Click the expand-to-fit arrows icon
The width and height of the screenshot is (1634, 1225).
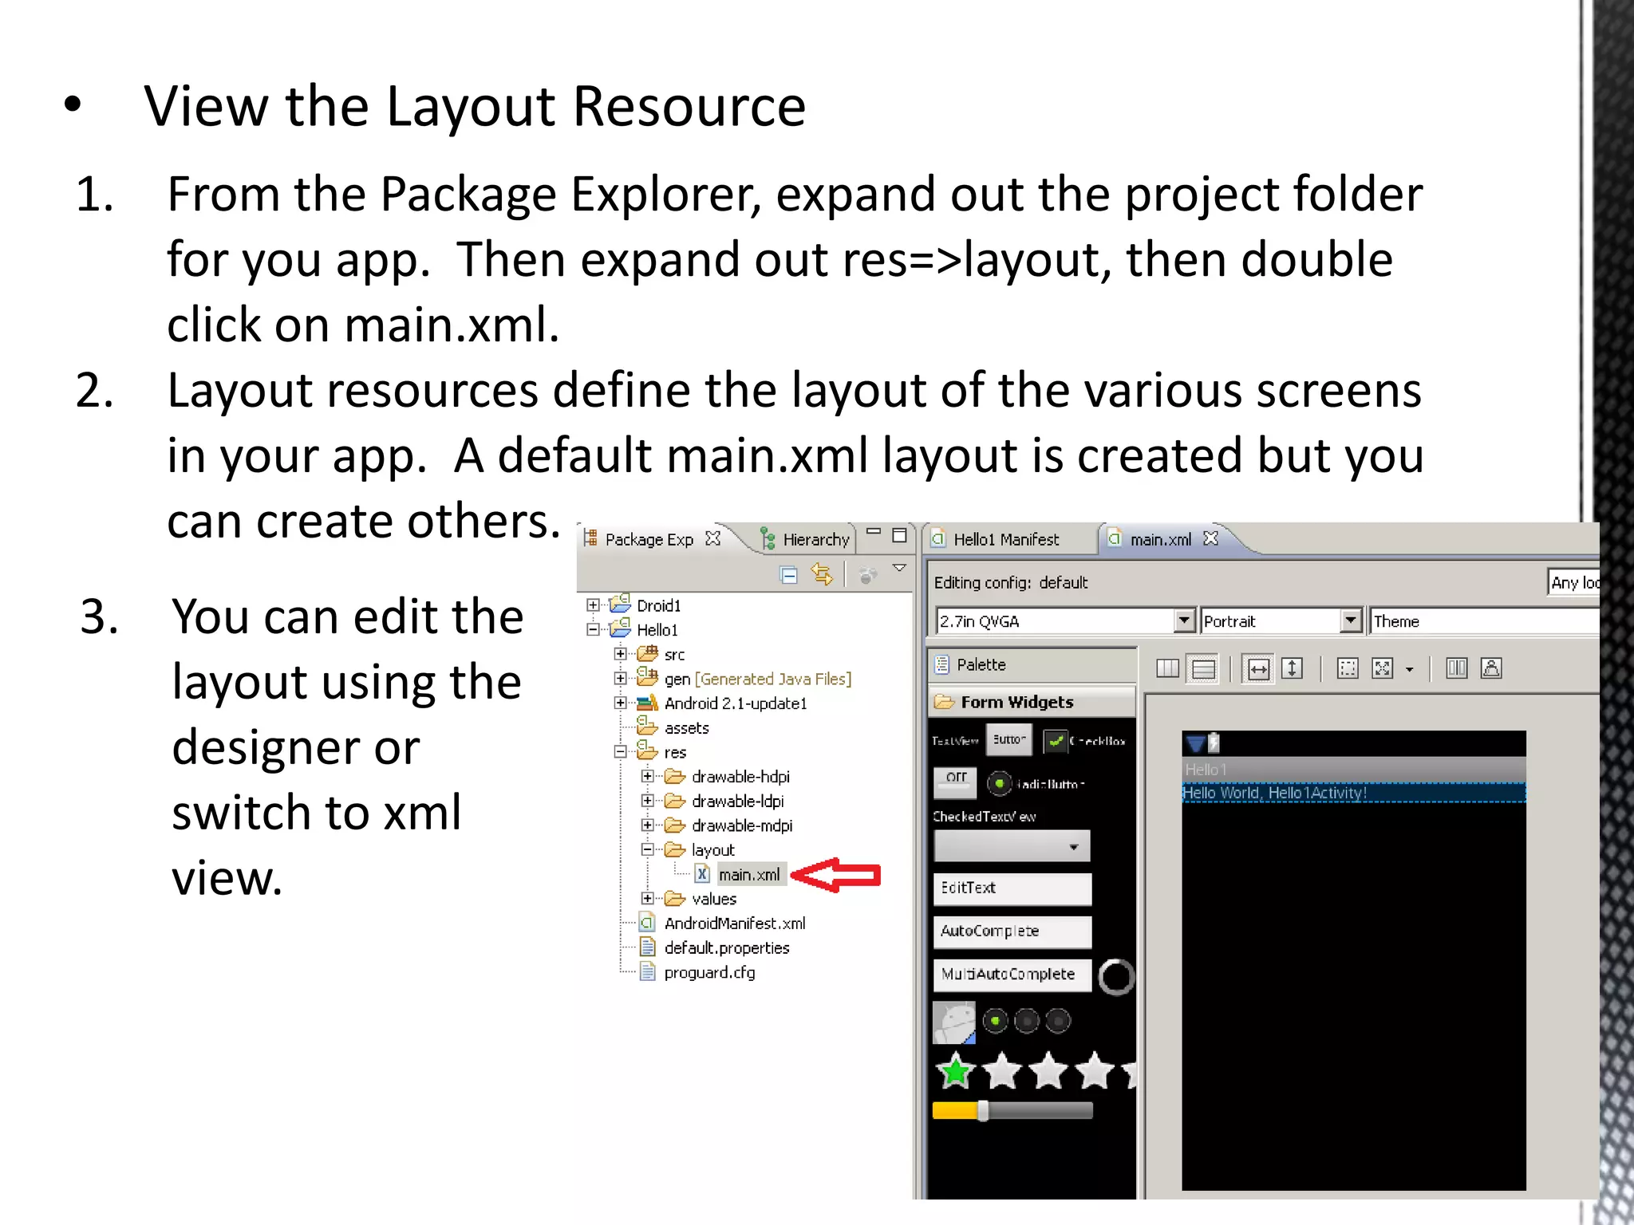pos(1382,669)
